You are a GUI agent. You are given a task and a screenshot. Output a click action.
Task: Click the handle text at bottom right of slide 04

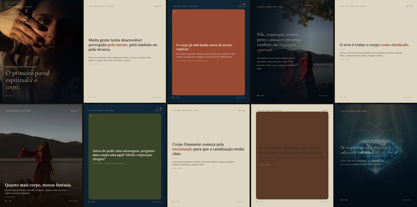[323, 96]
